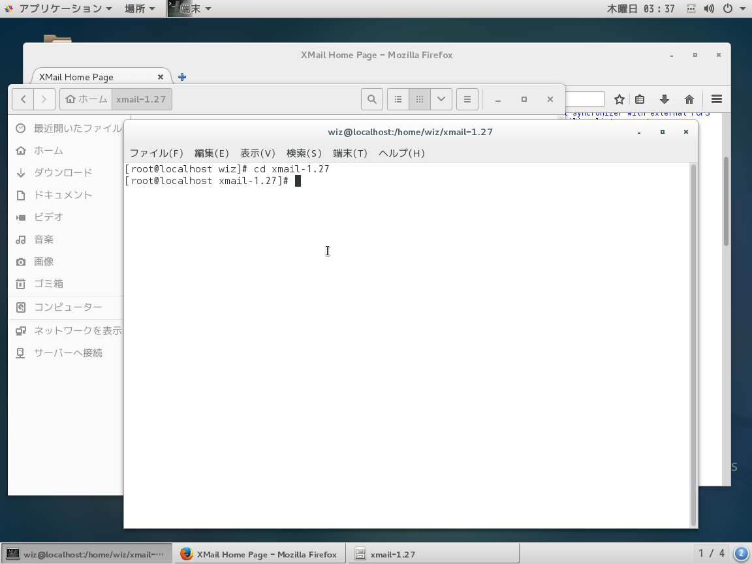Click the Firefox home icon

[x=689, y=99]
